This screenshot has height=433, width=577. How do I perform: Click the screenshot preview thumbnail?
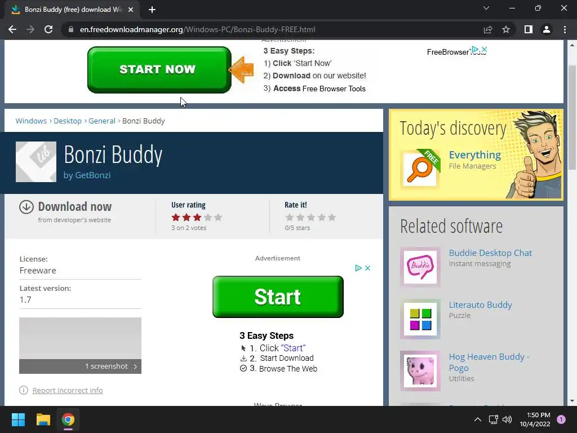point(80,338)
